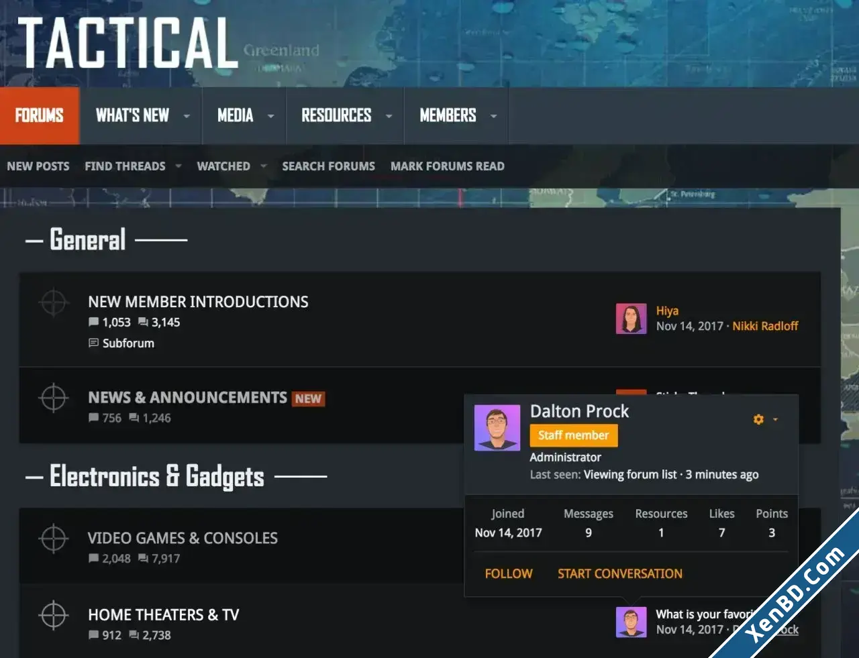Click the 1,053 threads count icon

coord(93,323)
